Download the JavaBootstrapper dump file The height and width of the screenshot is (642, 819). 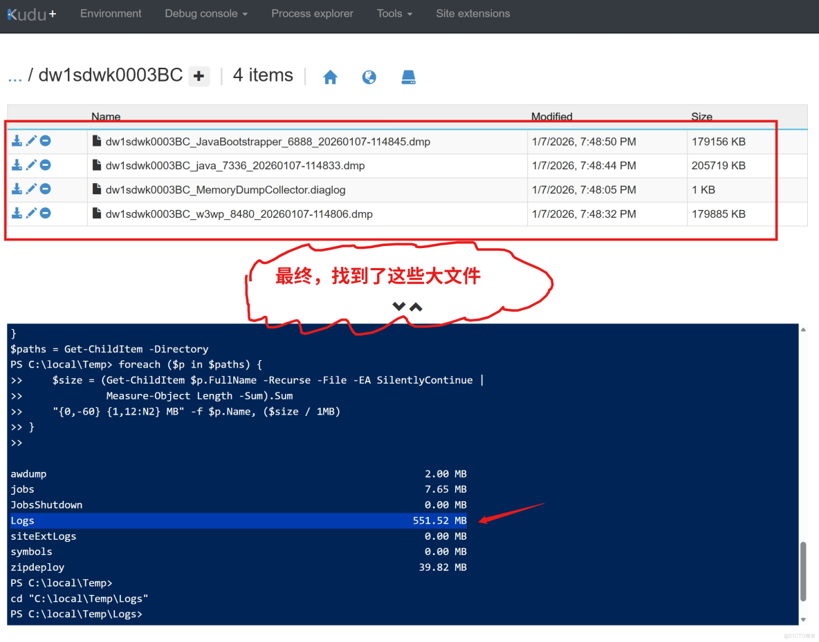coord(17,140)
